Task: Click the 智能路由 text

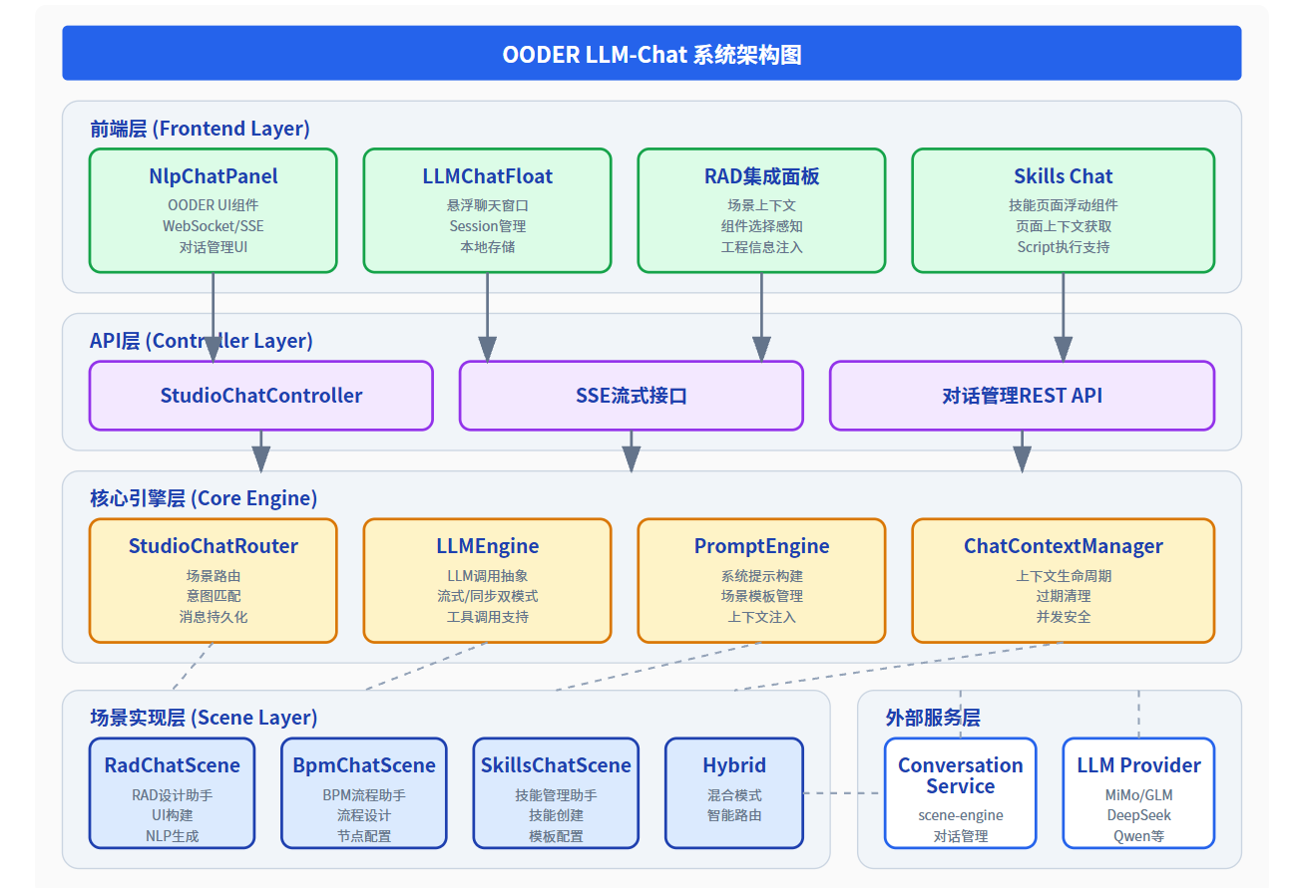Action: coord(734,815)
